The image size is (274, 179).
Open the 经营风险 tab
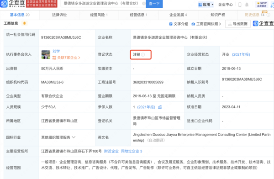point(99,15)
